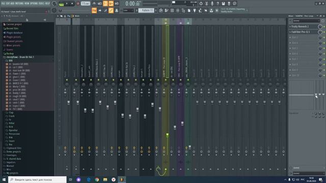Open the EDIT menu
Screen dimensions: 326x183
click(x=8, y=4)
